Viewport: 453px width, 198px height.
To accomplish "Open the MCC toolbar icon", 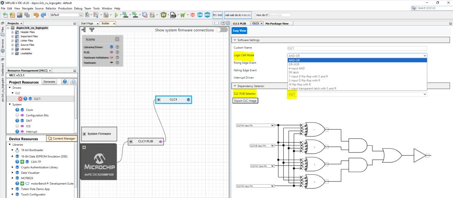I will point(207,15).
